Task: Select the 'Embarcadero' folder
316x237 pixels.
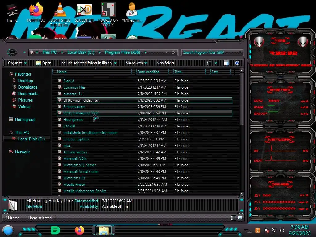Action: coord(144,106)
